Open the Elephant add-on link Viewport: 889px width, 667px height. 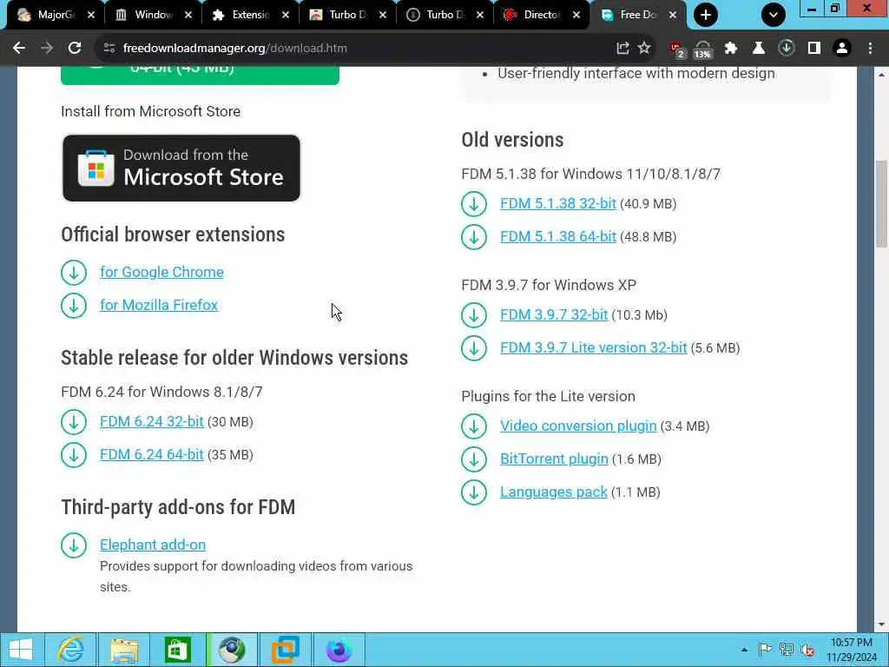point(153,545)
